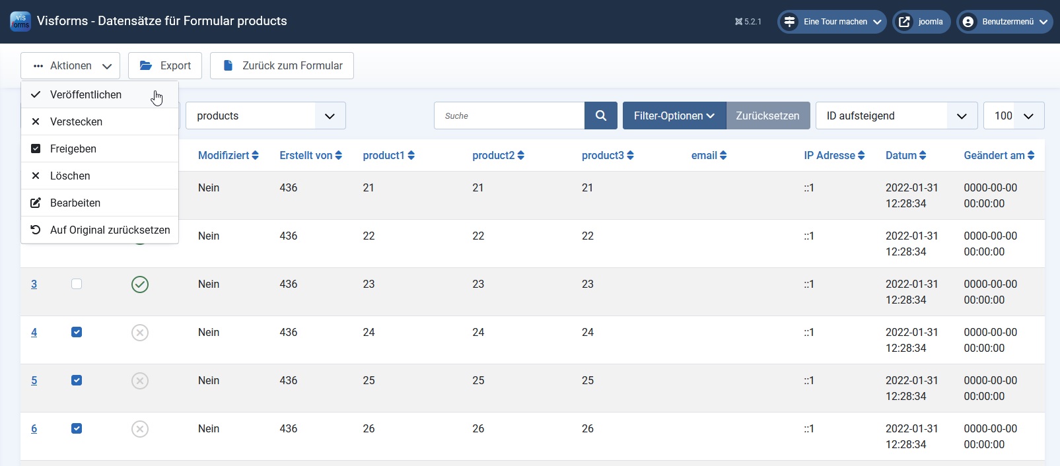Choose Auf Original zurücksetzen menu entry

point(110,230)
